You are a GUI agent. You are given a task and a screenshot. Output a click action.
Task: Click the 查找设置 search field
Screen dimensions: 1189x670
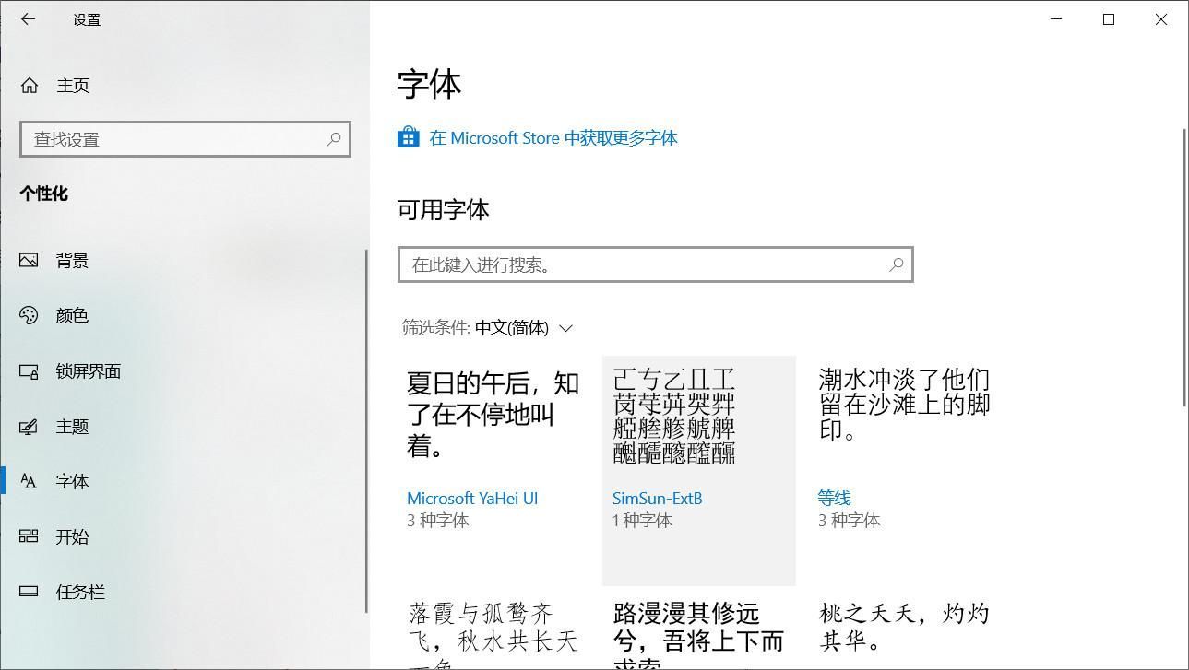[x=184, y=139]
